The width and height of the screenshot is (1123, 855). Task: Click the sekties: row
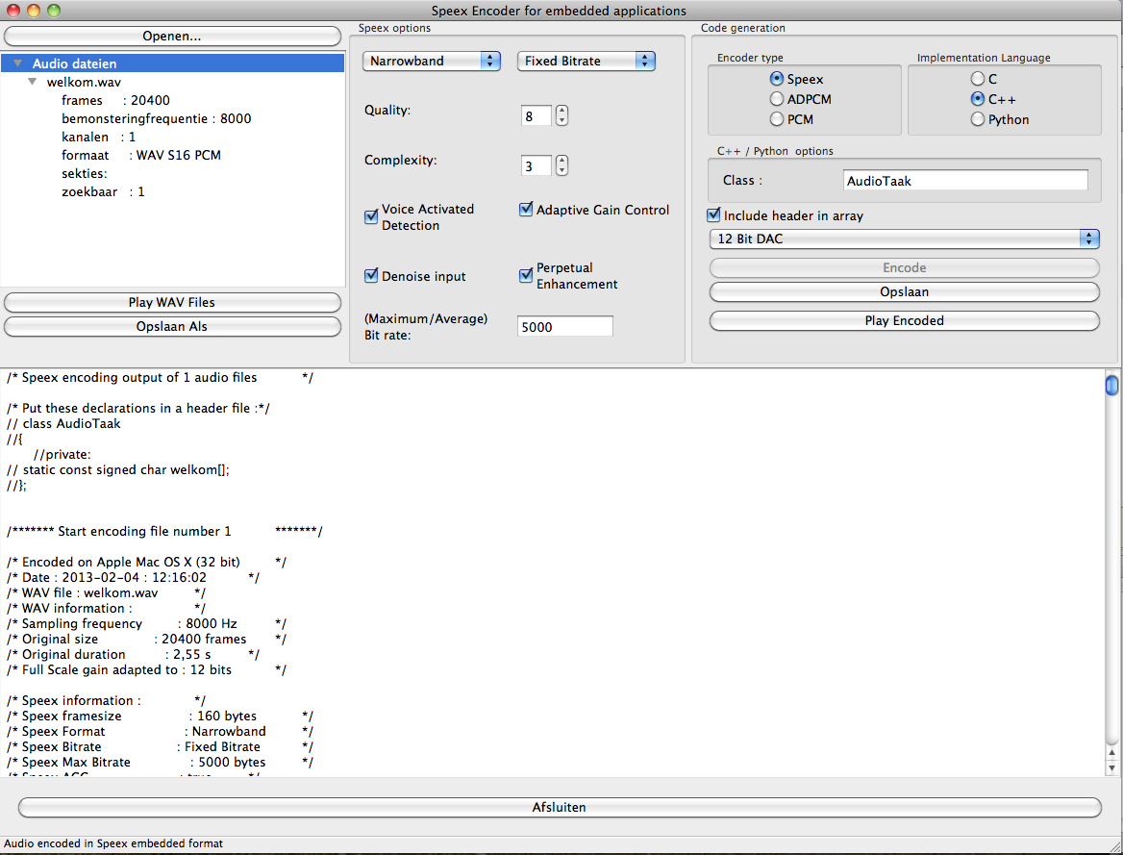(85, 173)
